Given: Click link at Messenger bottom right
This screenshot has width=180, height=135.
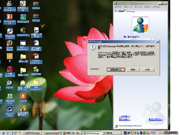Looking at the screenshot, I should click(156, 120).
